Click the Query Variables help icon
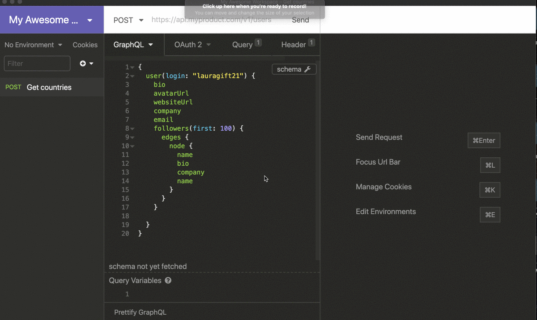 [x=168, y=281]
